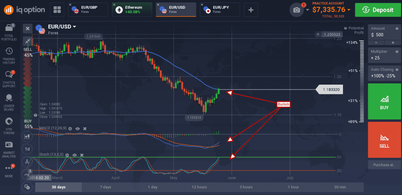Click the current price tag 1.183320
This screenshot has height=195, width=402.
click(x=330, y=90)
